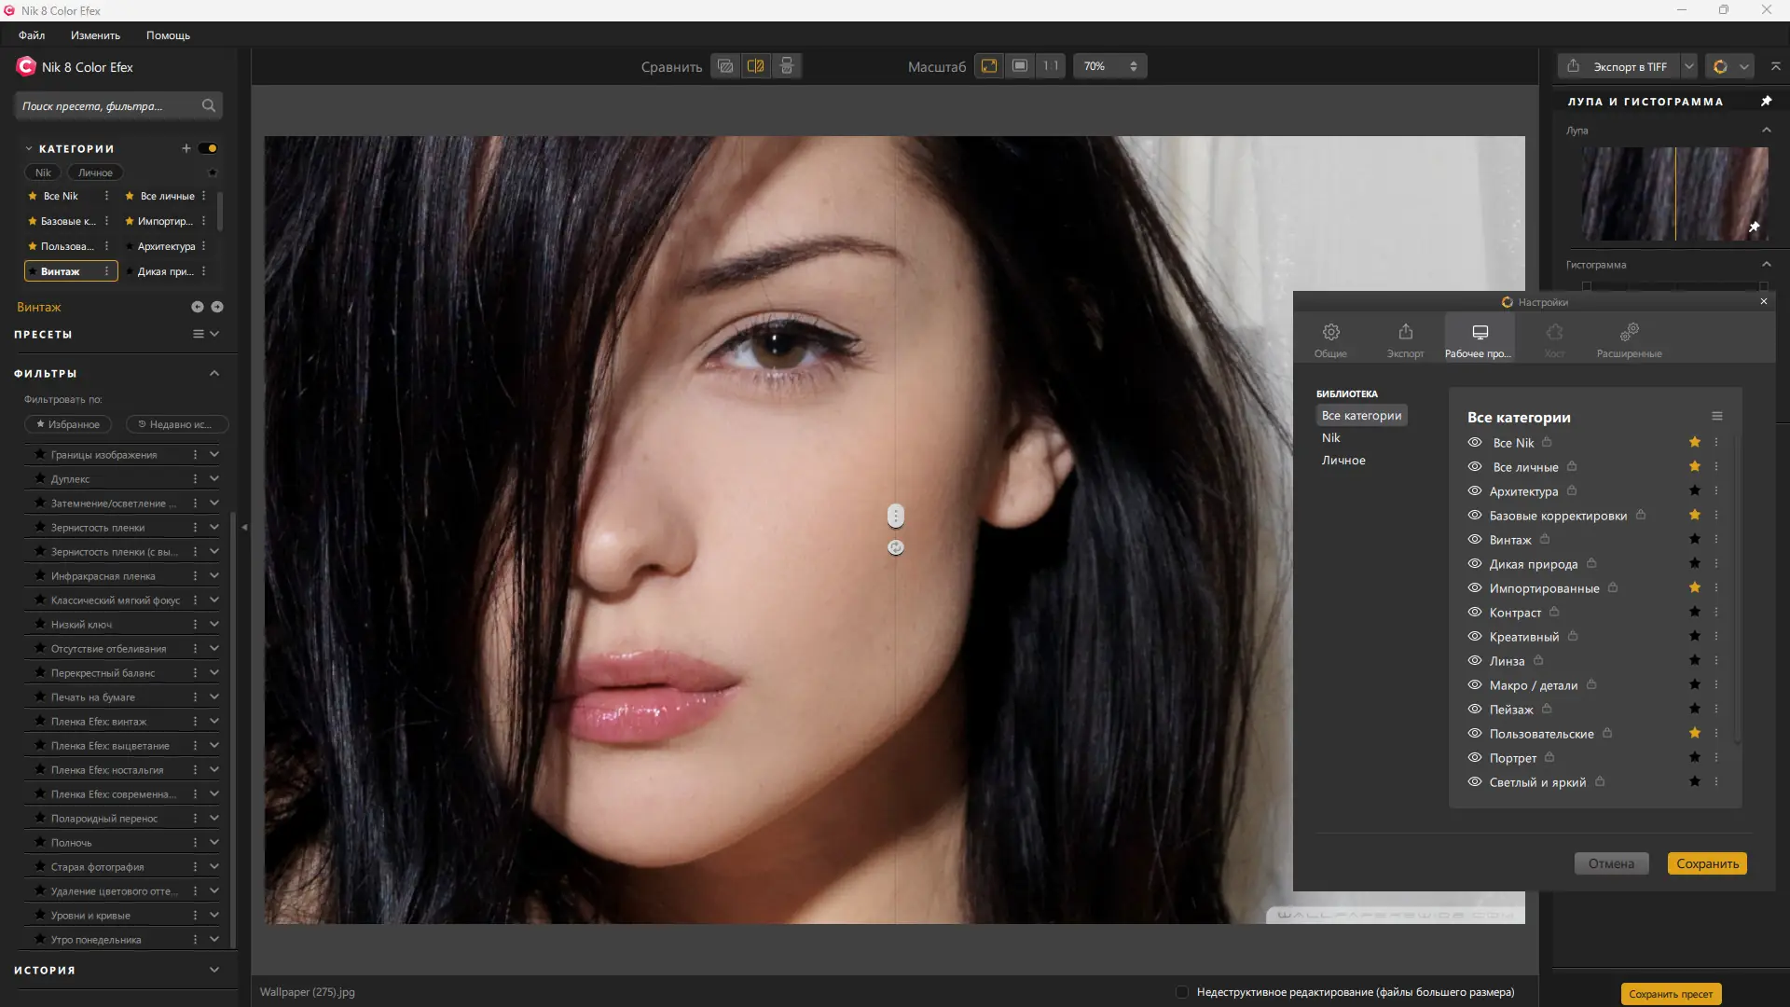Toggle the Категории switch

pos(208,148)
